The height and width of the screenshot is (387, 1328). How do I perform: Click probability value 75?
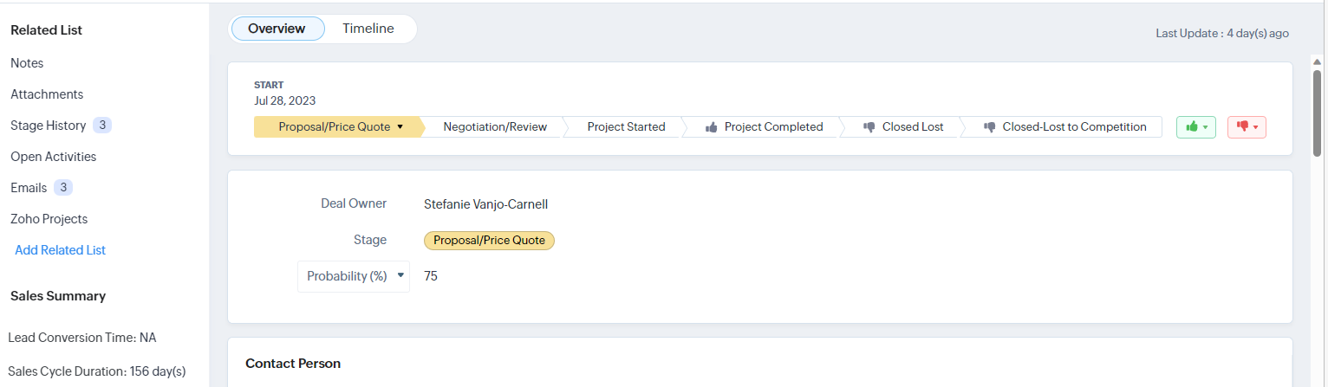(431, 276)
